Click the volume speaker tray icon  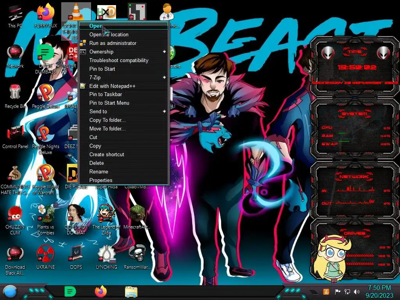tap(357, 291)
